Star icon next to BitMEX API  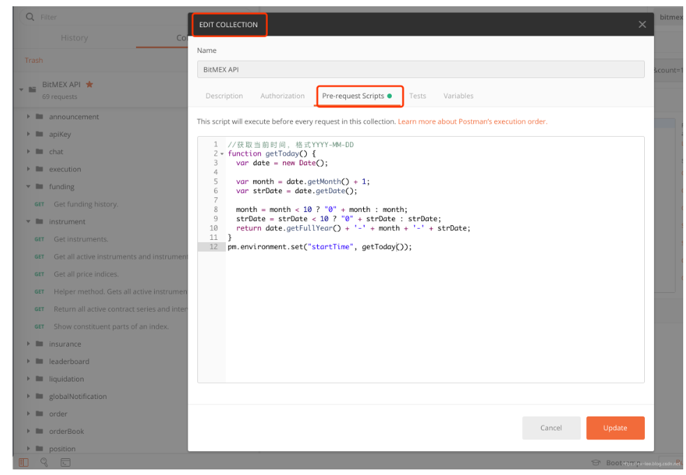tap(89, 84)
